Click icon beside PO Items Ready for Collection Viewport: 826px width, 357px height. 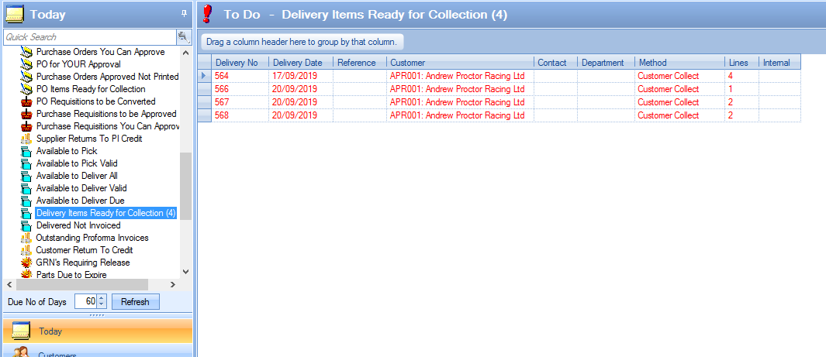pyautogui.click(x=26, y=89)
